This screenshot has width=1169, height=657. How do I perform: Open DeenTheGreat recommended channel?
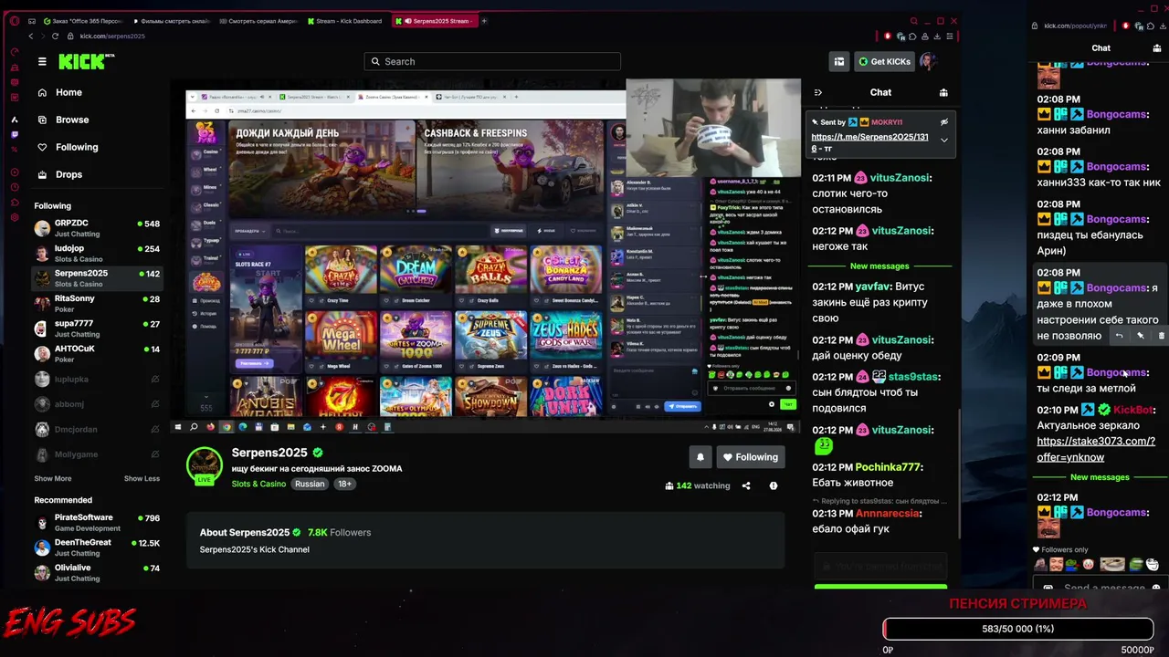click(x=97, y=547)
